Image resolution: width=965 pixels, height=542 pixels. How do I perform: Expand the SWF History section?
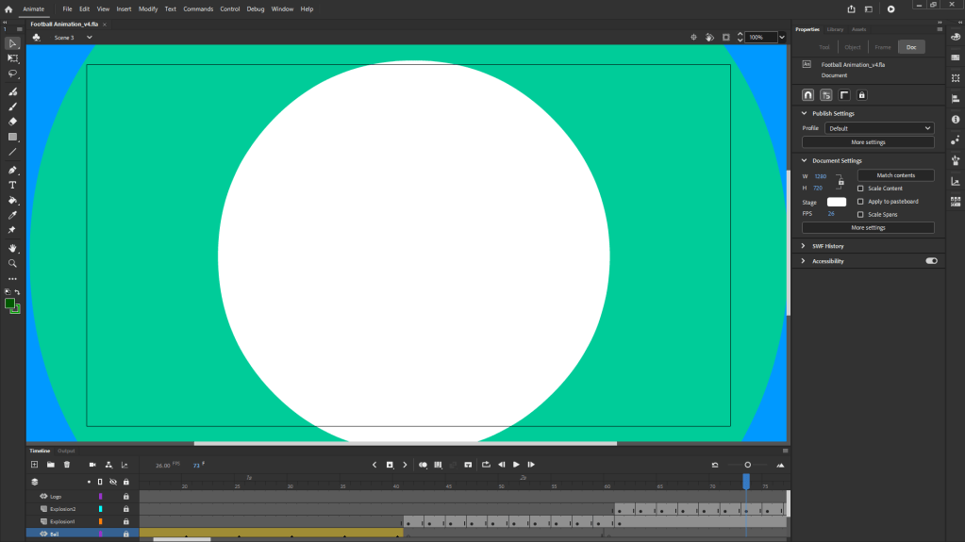[804, 246]
